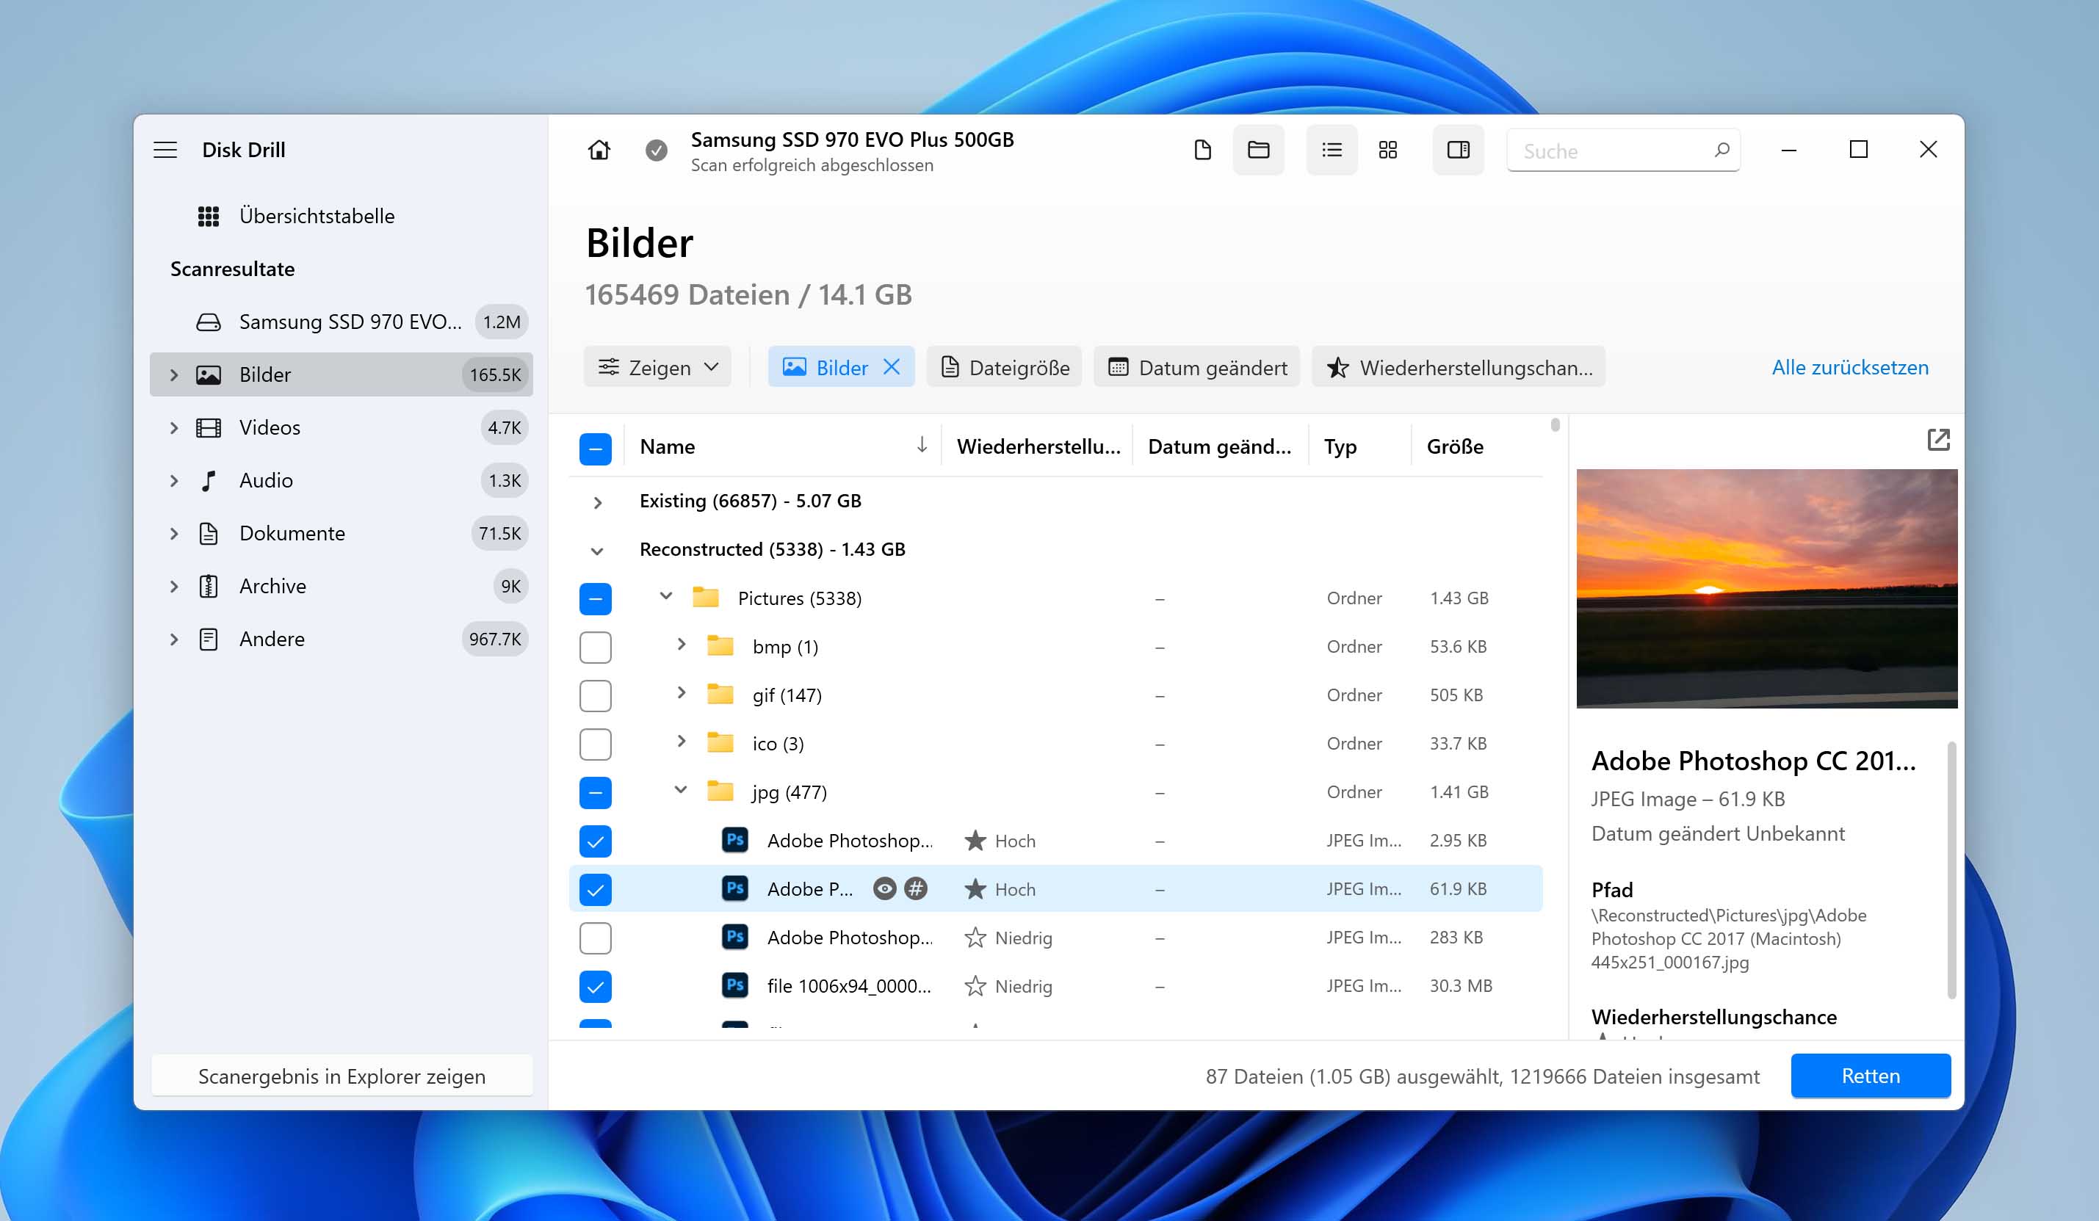Toggle the Pictures (5338) folder checkbox

click(595, 599)
